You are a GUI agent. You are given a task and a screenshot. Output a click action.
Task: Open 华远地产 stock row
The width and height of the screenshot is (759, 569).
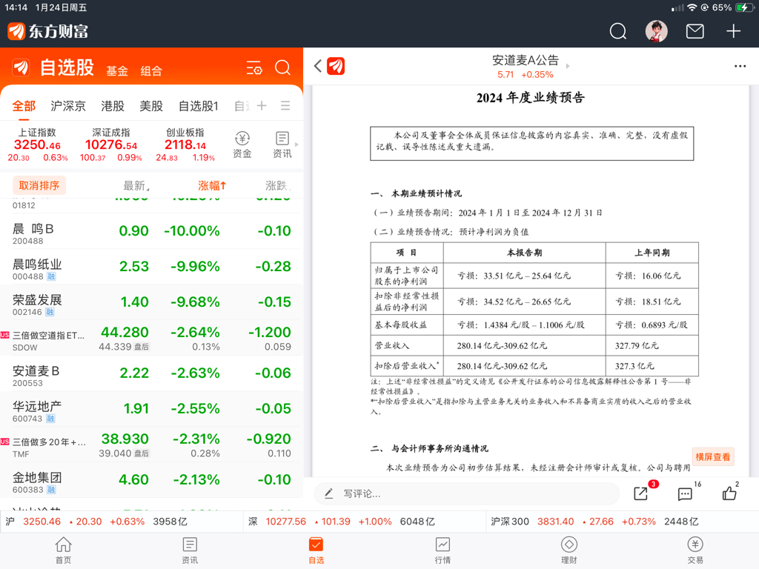tap(151, 409)
